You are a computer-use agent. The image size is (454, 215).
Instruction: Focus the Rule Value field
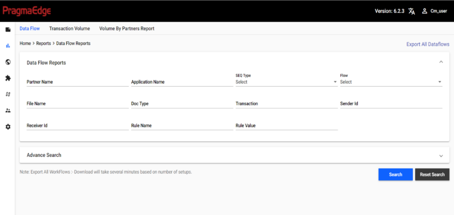(x=287, y=126)
